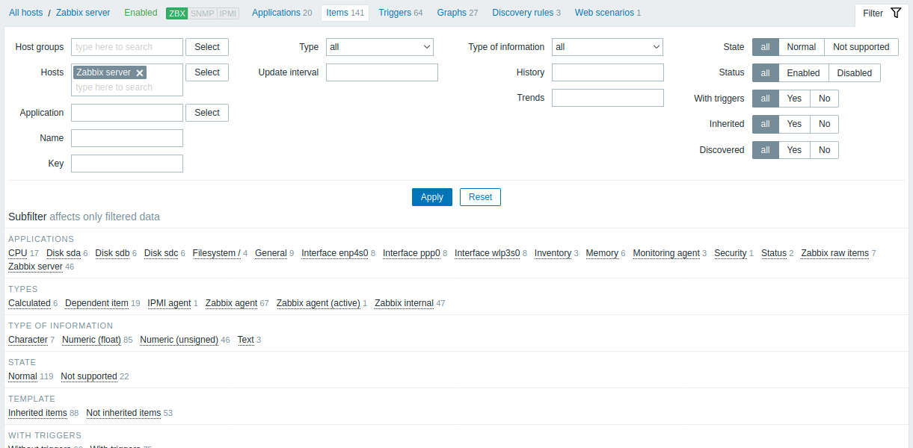Select Yes for Discovered filter
This screenshot has height=448, width=913.
coord(794,150)
